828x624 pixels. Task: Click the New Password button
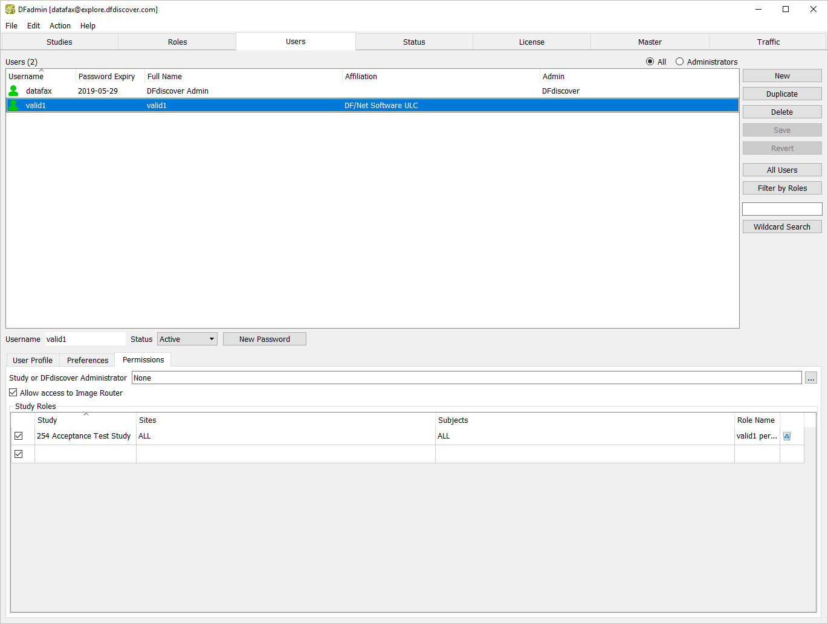pyautogui.click(x=264, y=339)
